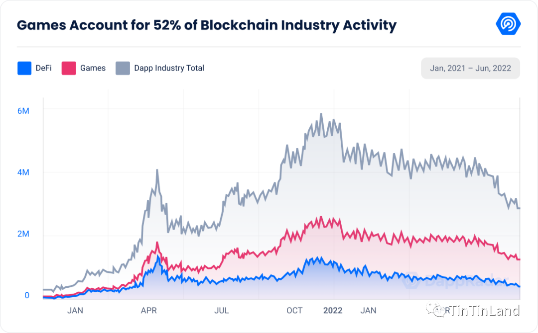The image size is (538, 333).
Task: Click the gray Dapp Industry Total swatch
Action: (123, 68)
